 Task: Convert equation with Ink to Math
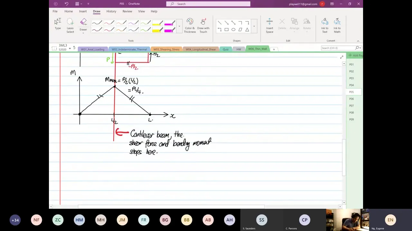337,26
